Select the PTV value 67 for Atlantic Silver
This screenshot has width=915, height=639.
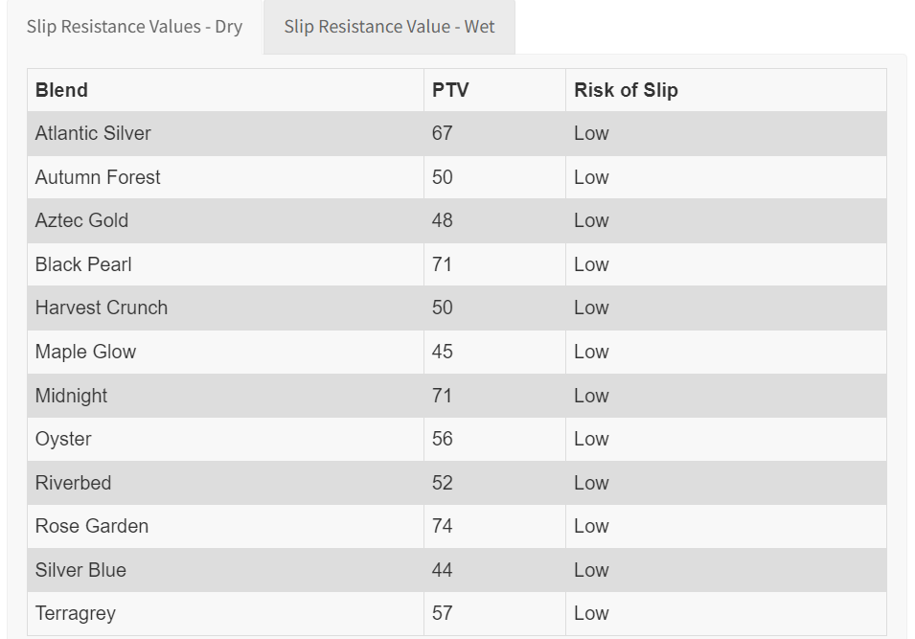(x=443, y=133)
